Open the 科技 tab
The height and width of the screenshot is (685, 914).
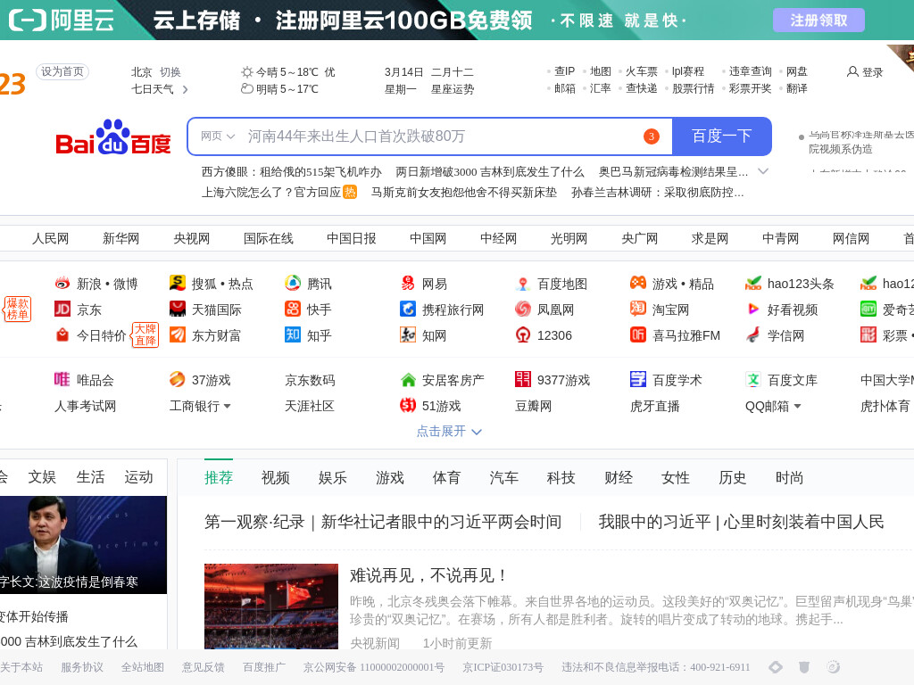561,478
